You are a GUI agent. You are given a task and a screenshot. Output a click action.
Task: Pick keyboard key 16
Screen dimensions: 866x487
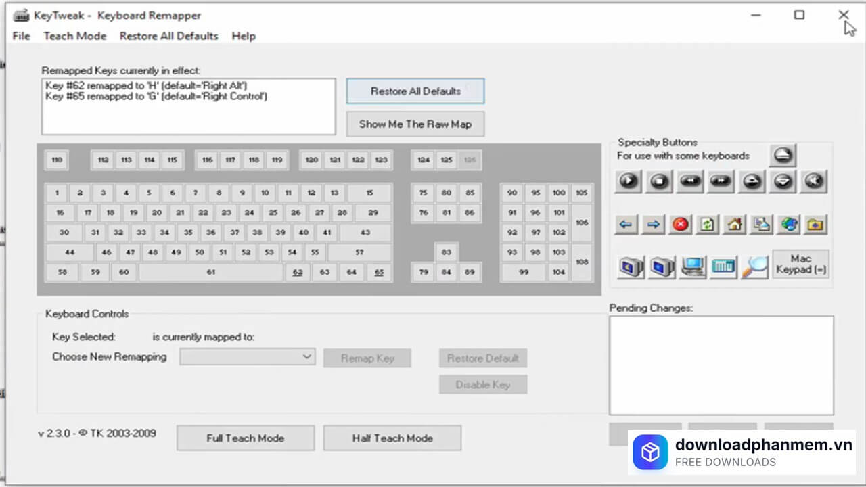click(x=60, y=212)
